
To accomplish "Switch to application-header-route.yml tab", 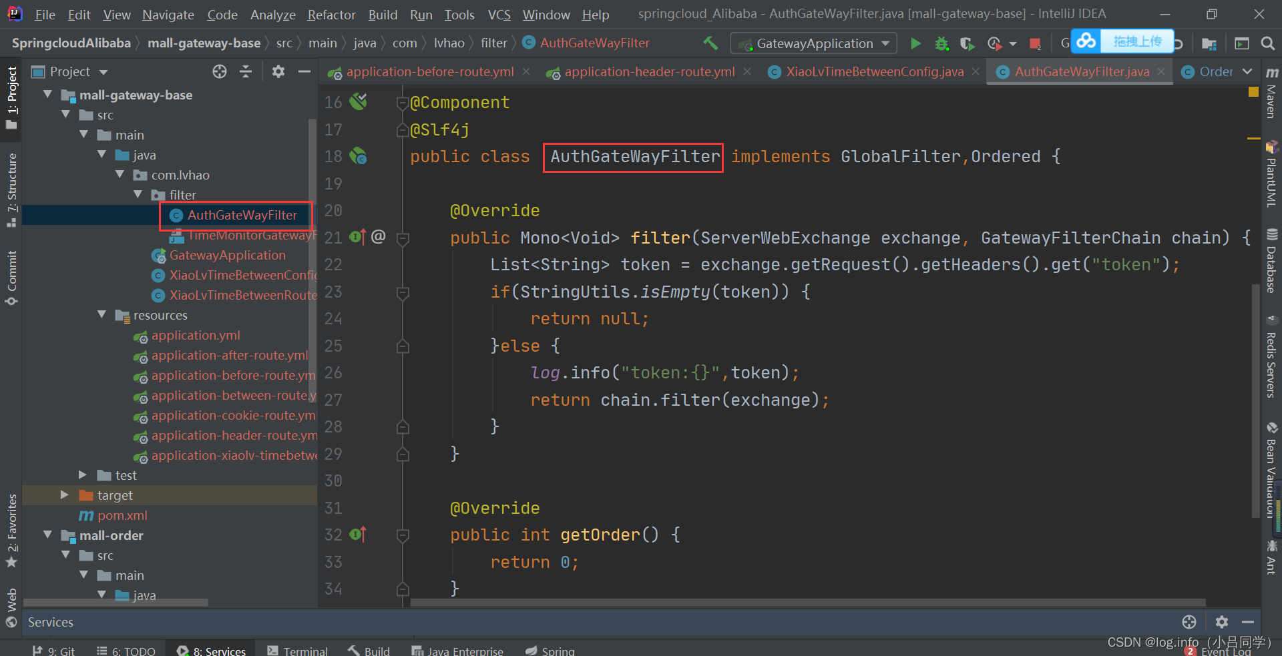I will point(649,71).
